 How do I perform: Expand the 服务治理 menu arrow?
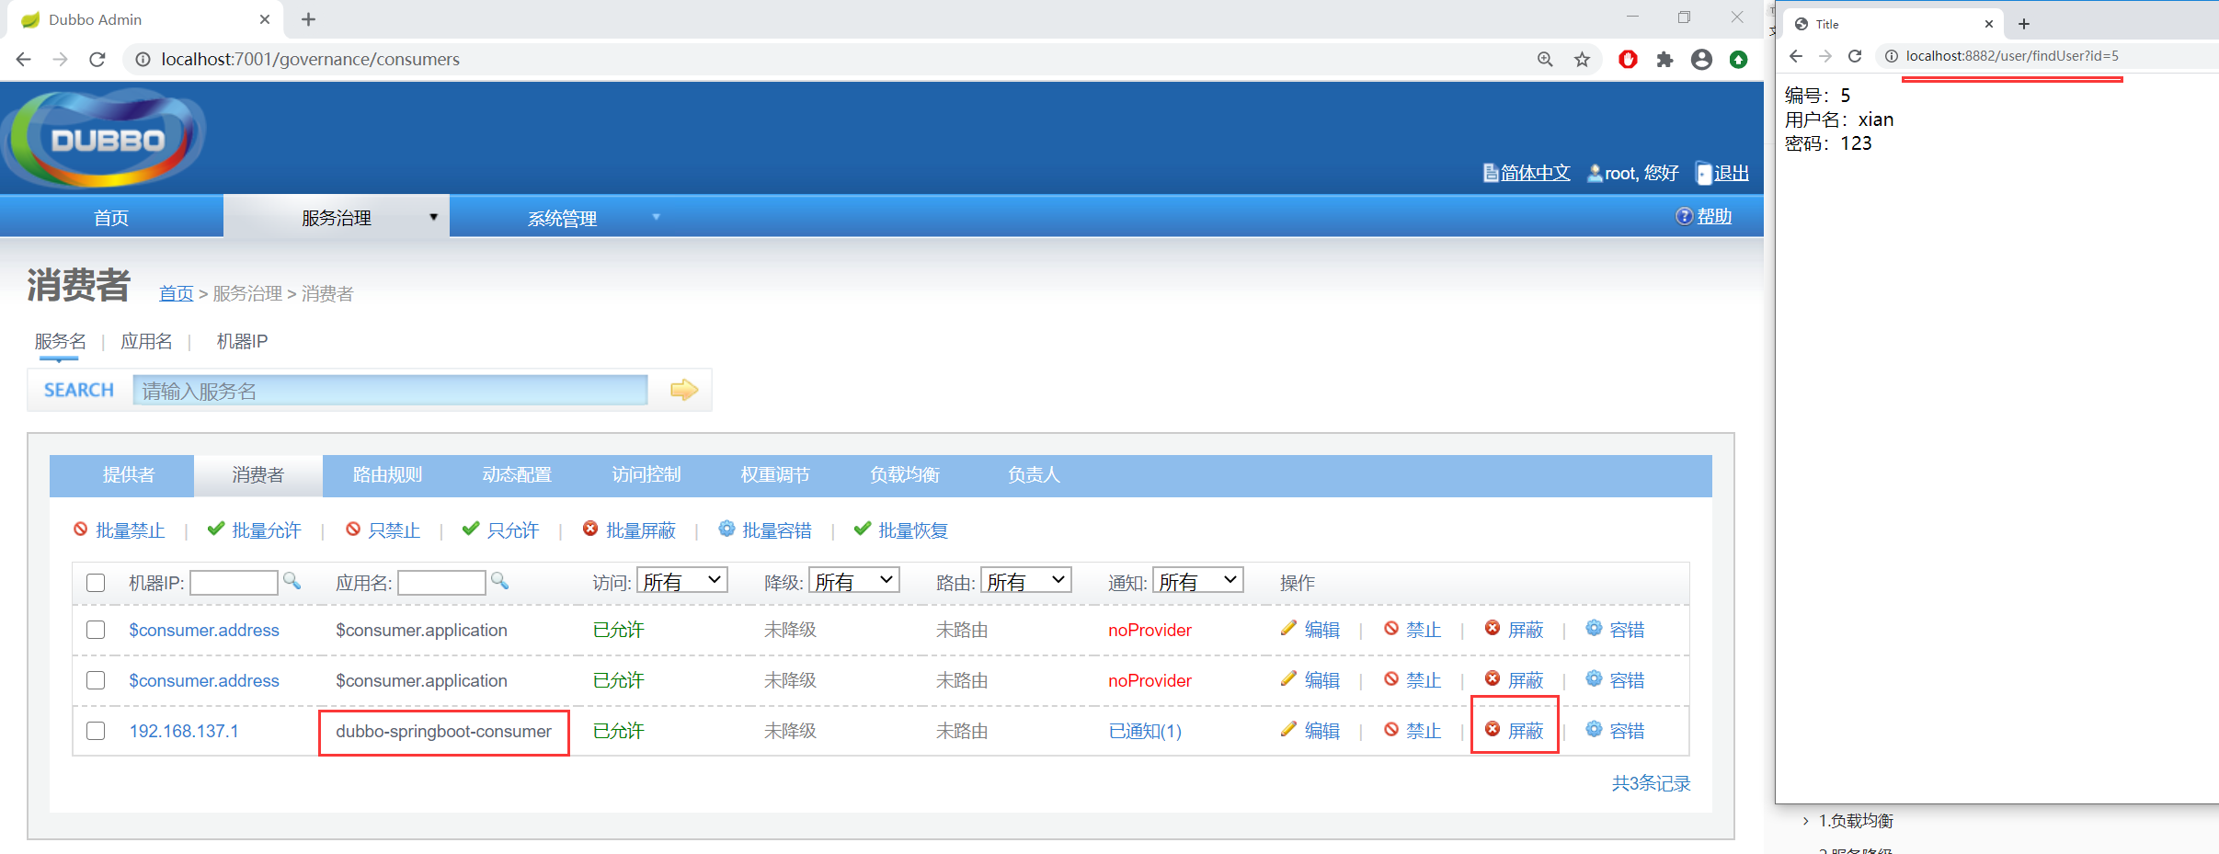click(433, 217)
